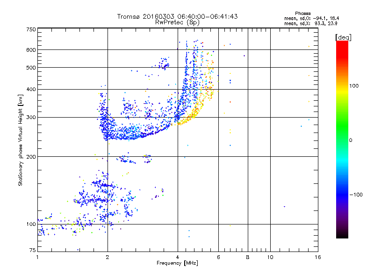
Task: Click the '[deg]' colorbar unit label
Action: pyautogui.click(x=343, y=37)
